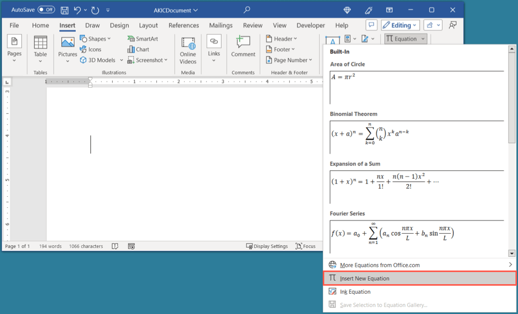The image size is (518, 314).
Task: Enable Focus mode in status bar
Action: coord(306,246)
